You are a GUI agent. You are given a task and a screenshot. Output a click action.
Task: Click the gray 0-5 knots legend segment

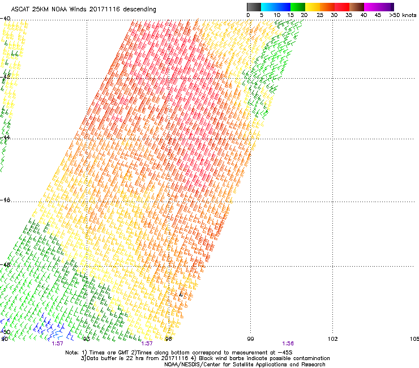(254, 7)
